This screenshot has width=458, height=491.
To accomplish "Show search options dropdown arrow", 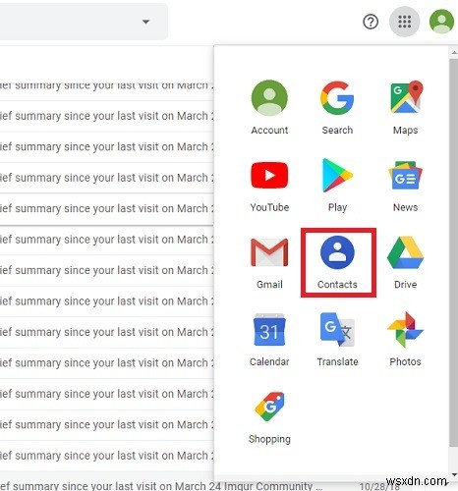I will coord(145,22).
